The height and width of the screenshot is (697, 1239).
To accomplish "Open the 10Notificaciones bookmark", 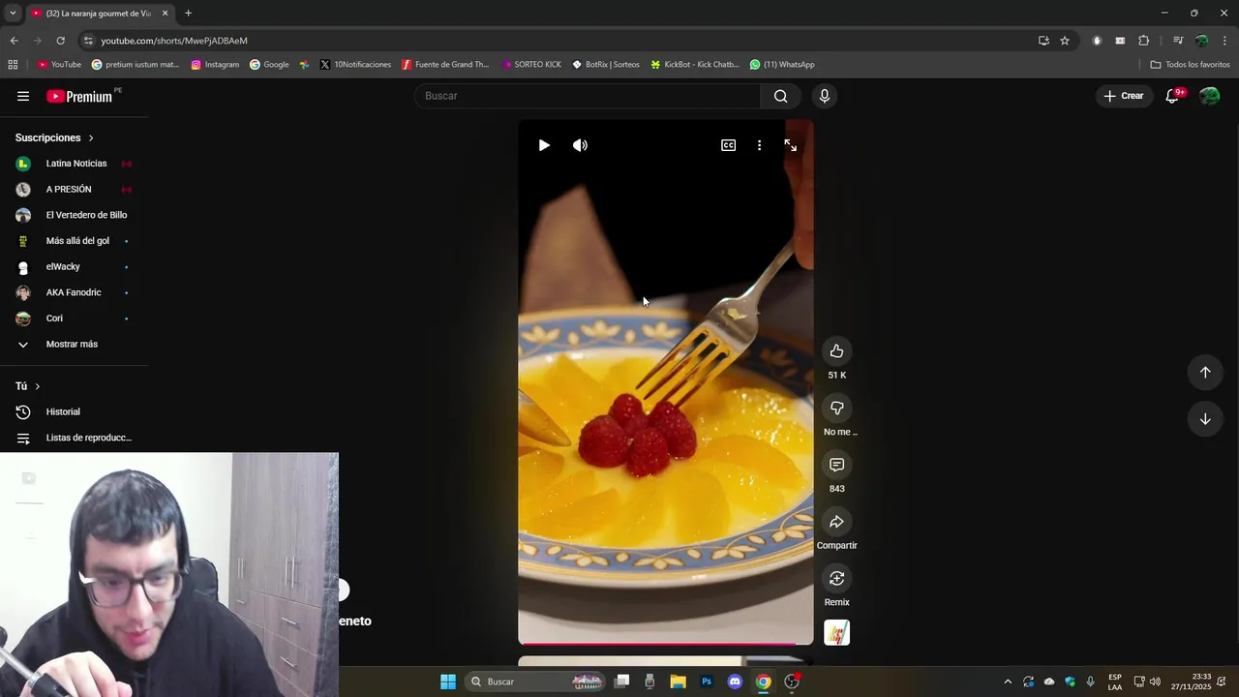I will click(x=355, y=65).
